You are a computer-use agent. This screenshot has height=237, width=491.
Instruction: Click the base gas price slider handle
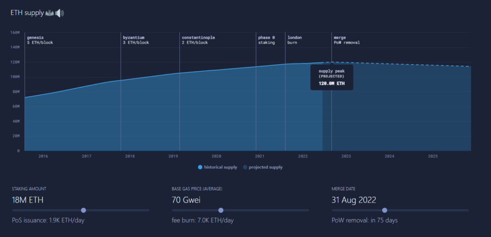(221, 210)
